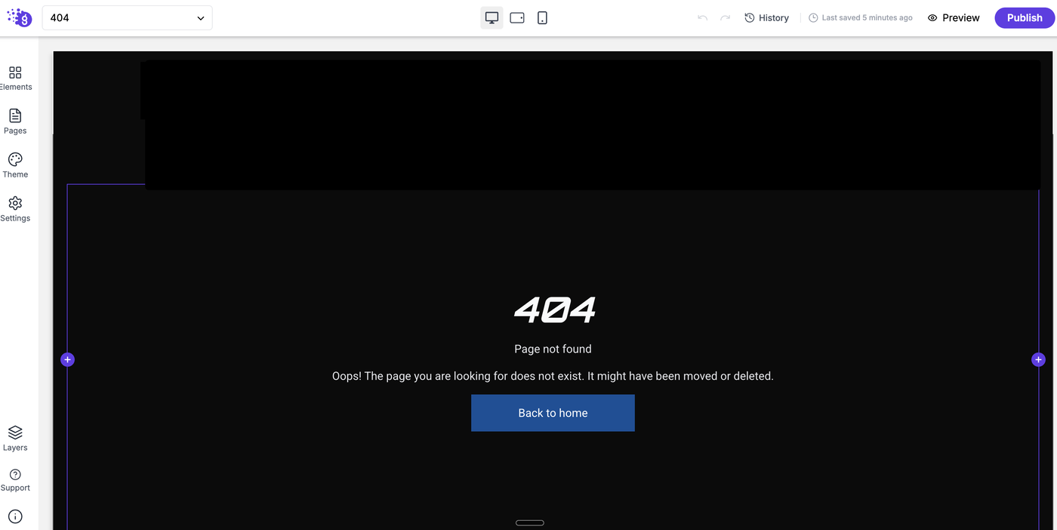Switch to tablet viewport view
The height and width of the screenshot is (530, 1057).
[x=517, y=17]
